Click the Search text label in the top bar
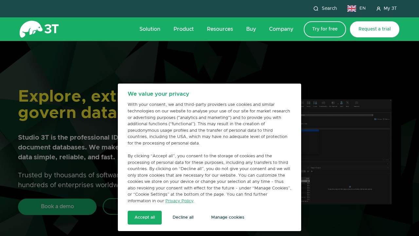This screenshot has width=419, height=236. (x=329, y=9)
